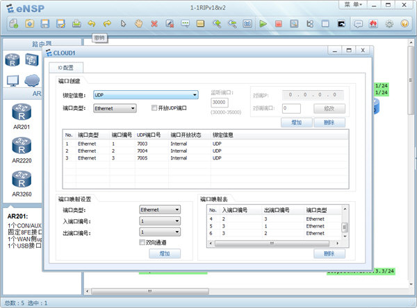Toggle the 双向通道 checkbox
The width and height of the screenshot is (417, 308).
coord(142,243)
